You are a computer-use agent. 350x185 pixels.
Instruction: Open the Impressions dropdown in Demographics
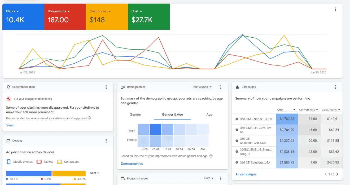(202, 87)
